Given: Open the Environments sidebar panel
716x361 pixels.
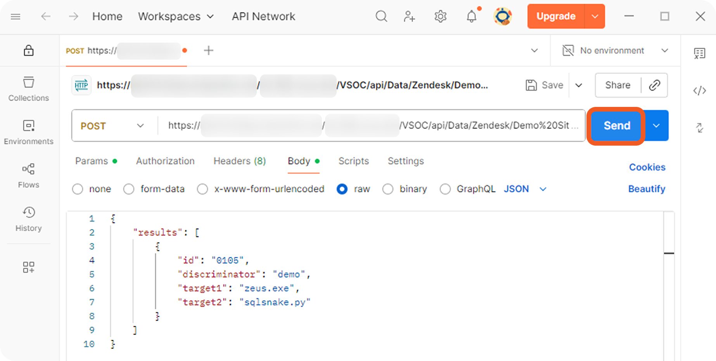Looking at the screenshot, I should pyautogui.click(x=29, y=132).
